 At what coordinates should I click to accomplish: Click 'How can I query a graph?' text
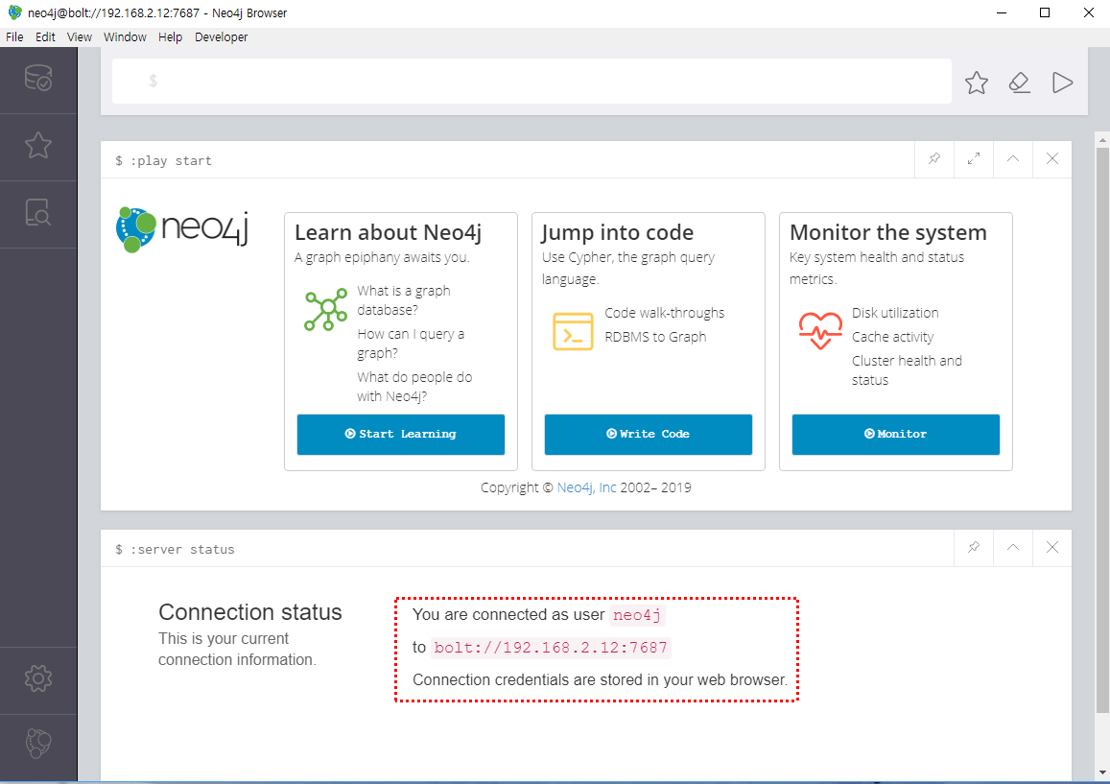(x=411, y=344)
